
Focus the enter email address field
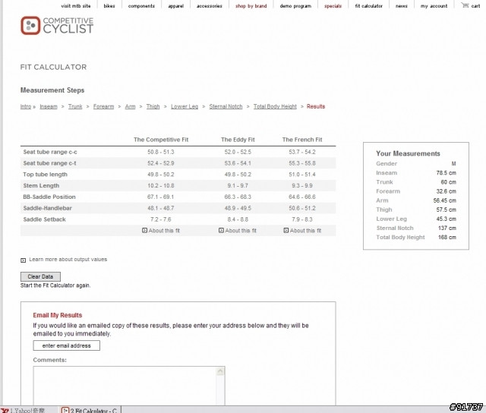[x=66, y=345]
